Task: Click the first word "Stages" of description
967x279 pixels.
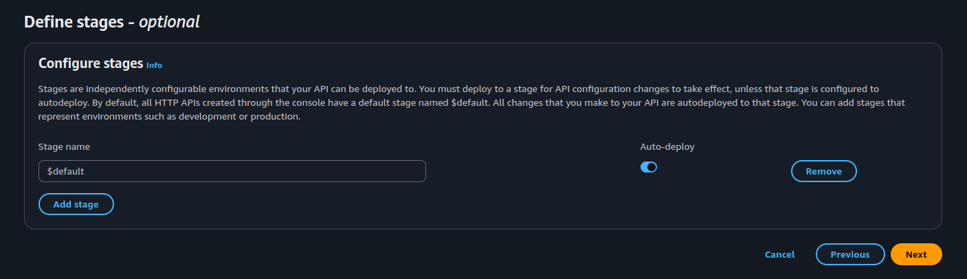Action: (53, 89)
